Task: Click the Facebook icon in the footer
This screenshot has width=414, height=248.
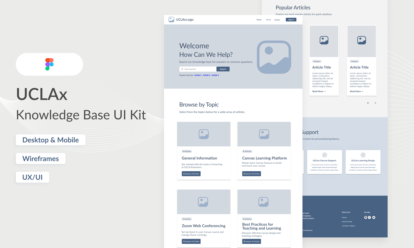Action: (369, 217)
